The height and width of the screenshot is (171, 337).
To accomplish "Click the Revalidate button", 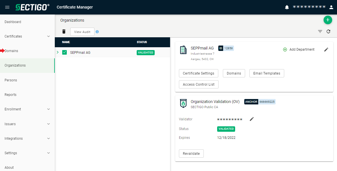I will pyautogui.click(x=191, y=154).
